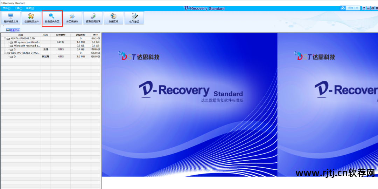Click the 大小 column header
The width and height of the screenshot is (378, 189).
96,35
